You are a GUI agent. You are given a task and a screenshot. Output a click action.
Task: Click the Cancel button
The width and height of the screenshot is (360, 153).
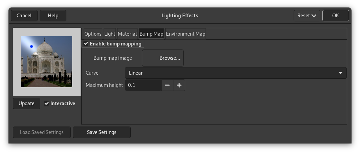(x=24, y=16)
